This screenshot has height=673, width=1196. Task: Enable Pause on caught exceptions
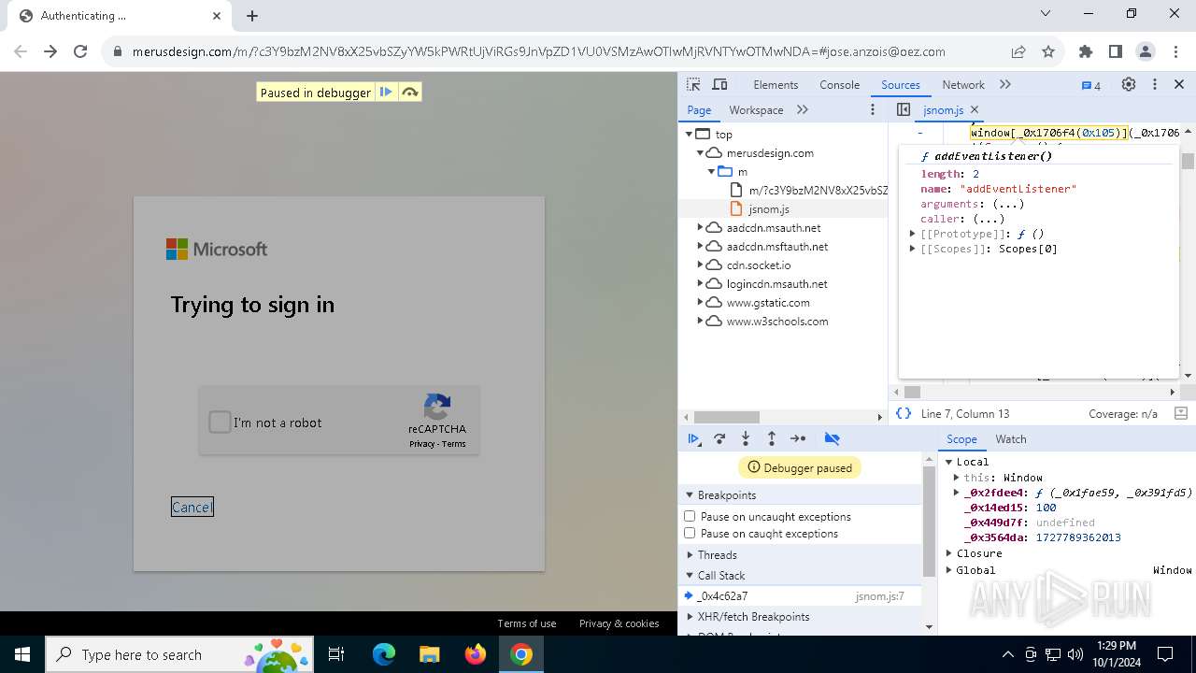[x=690, y=534]
